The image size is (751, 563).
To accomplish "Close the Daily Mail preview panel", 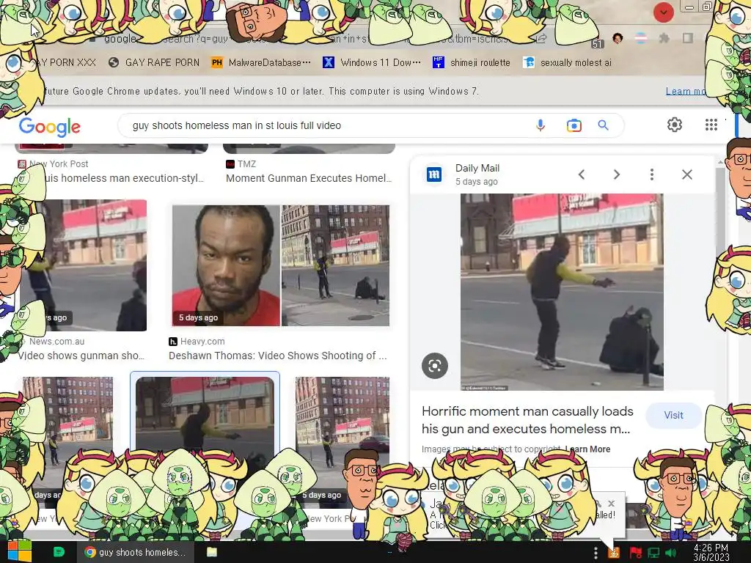I will pyautogui.click(x=686, y=174).
